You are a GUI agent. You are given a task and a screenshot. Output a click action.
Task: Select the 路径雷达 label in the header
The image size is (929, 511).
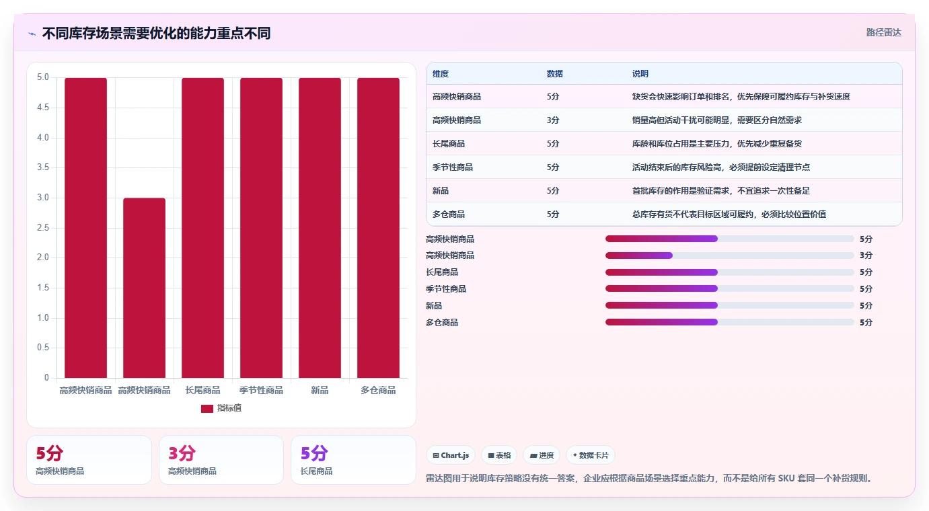[883, 32]
